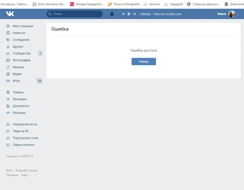Viewport: 244px width, 190px height.
Task: Click the Музыка note icon
Action: click(8, 67)
